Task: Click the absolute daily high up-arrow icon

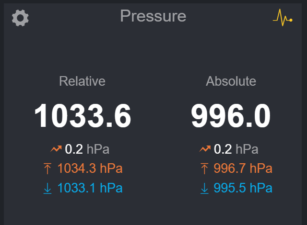Action: (205, 169)
